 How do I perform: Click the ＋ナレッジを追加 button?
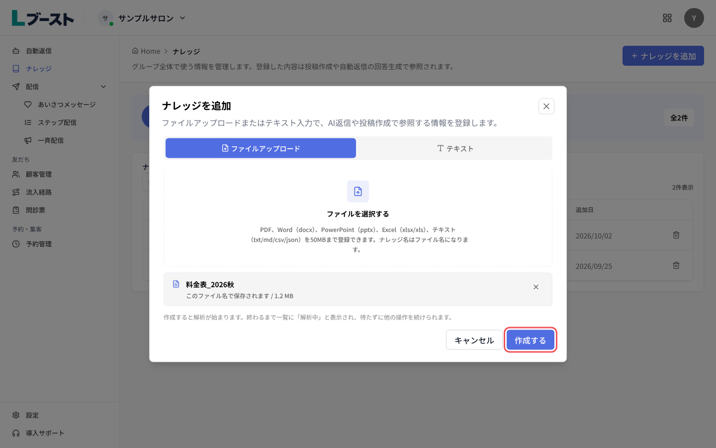663,56
